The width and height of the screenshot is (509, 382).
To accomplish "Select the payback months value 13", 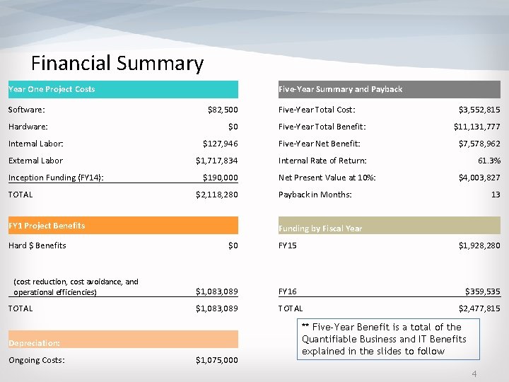I will [x=496, y=195].
